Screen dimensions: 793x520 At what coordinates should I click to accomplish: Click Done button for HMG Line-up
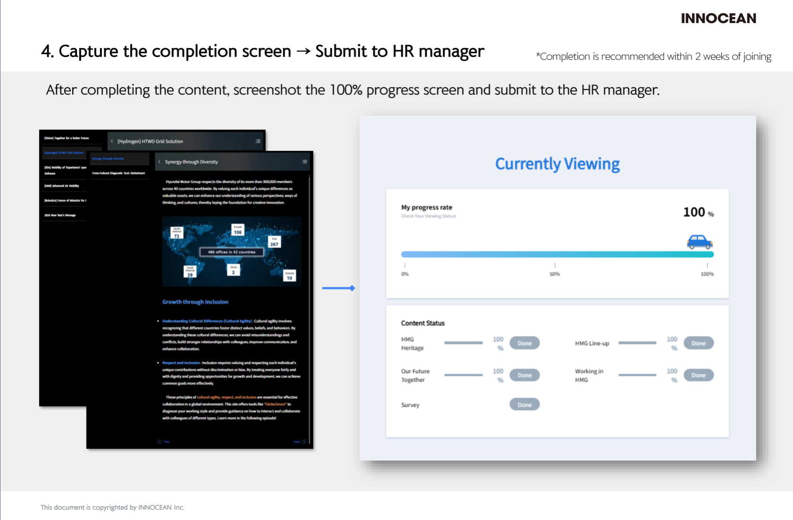click(699, 343)
